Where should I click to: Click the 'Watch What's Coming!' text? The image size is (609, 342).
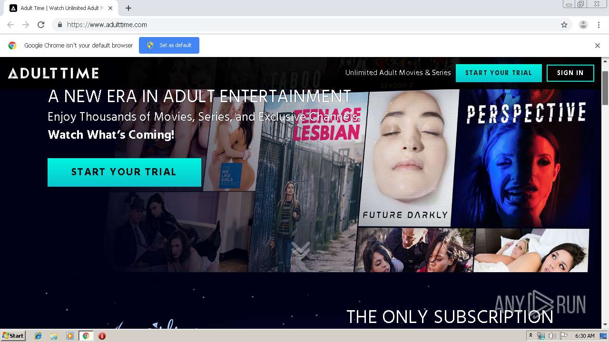click(x=111, y=134)
